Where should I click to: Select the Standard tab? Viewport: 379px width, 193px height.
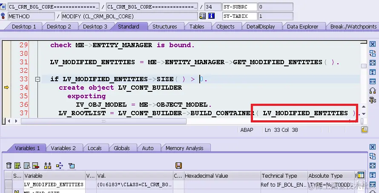[128, 26]
